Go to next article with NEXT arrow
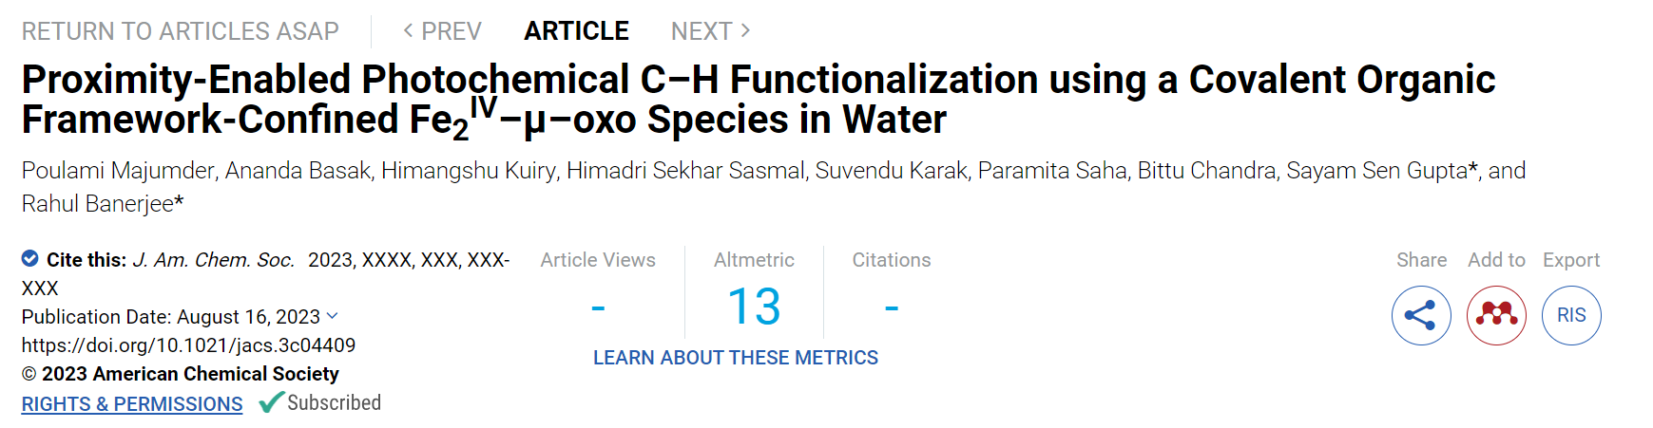 [x=710, y=31]
